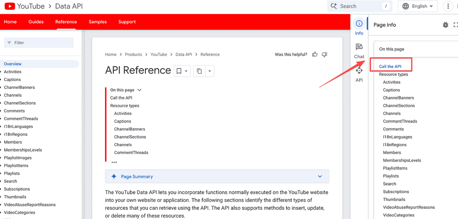Click Resource types in Page info panel
The height and width of the screenshot is (219, 458).
tap(393, 74)
